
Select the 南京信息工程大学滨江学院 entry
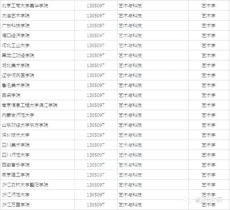pos(29,105)
